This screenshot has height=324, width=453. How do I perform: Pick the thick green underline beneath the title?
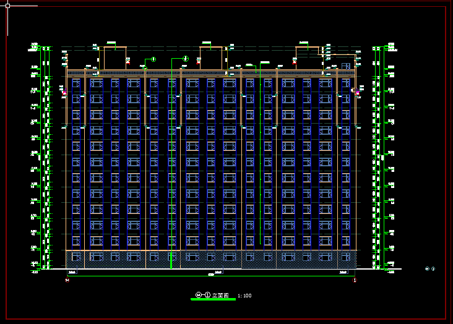(x=214, y=299)
